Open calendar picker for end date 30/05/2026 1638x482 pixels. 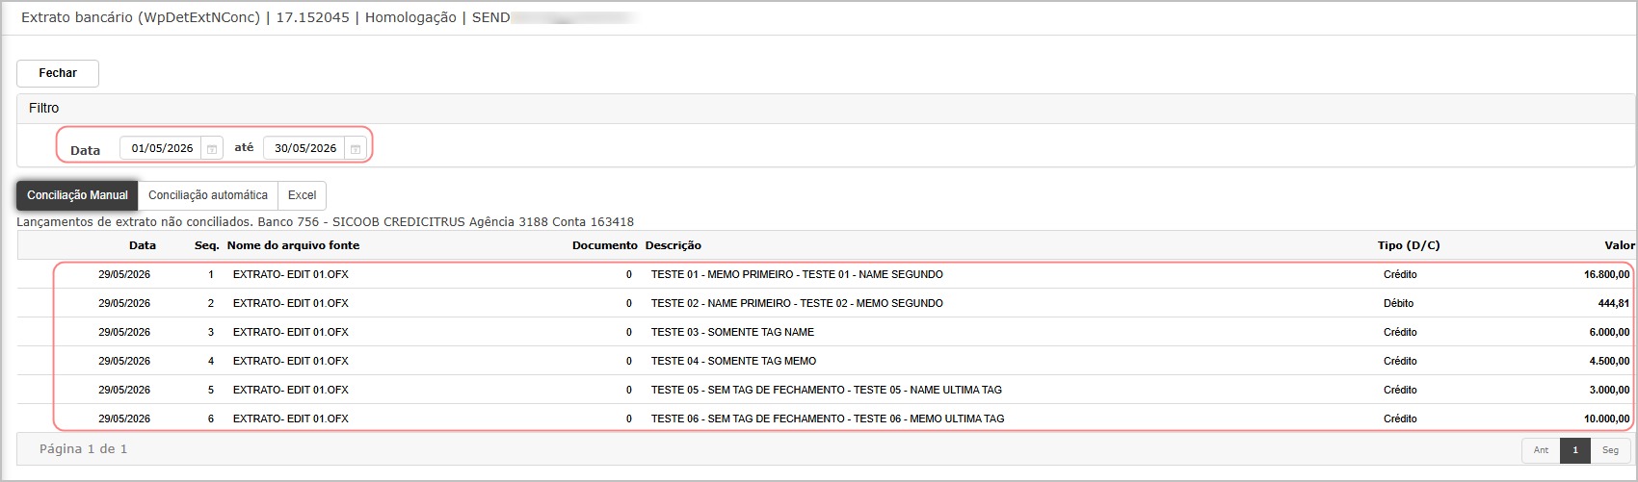[356, 148]
